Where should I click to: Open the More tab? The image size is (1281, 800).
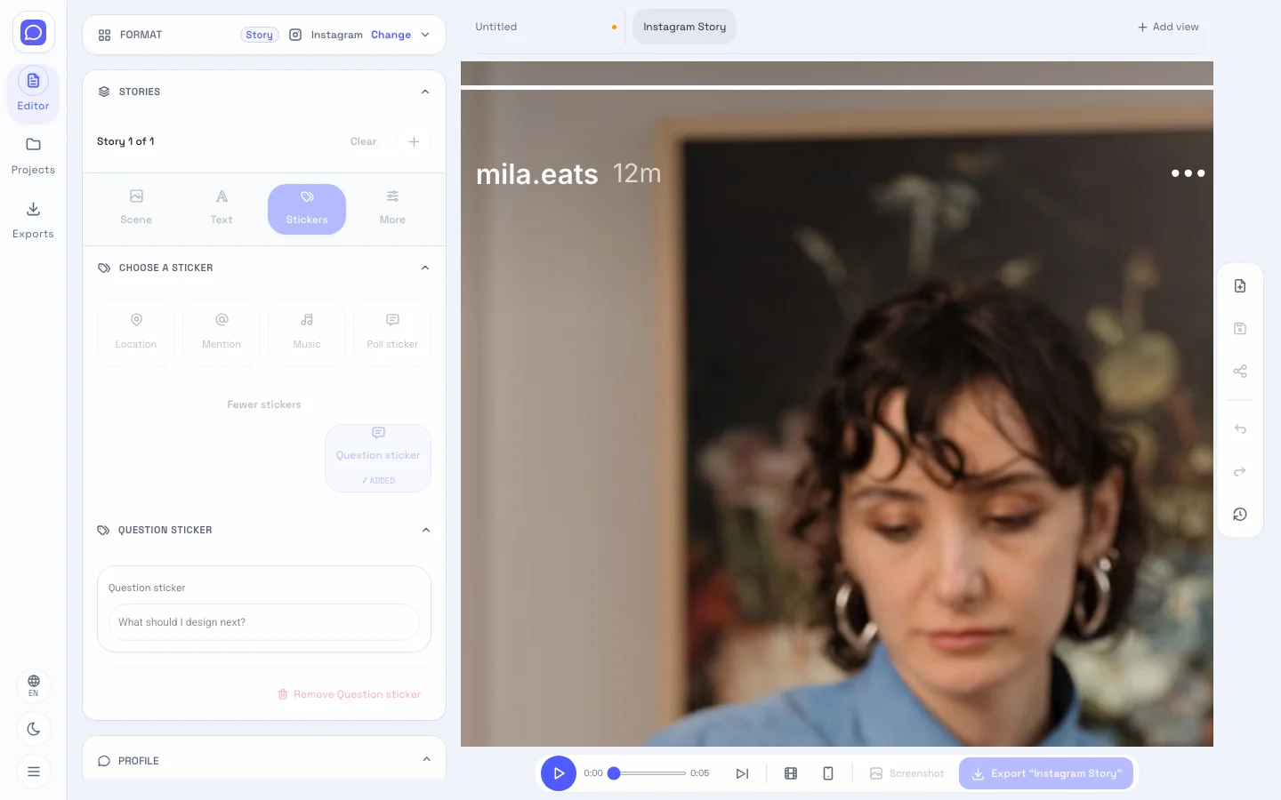392,209
